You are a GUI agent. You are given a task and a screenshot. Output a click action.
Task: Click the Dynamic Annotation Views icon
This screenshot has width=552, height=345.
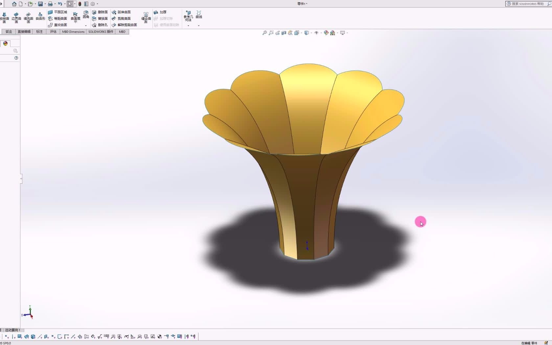[290, 33]
